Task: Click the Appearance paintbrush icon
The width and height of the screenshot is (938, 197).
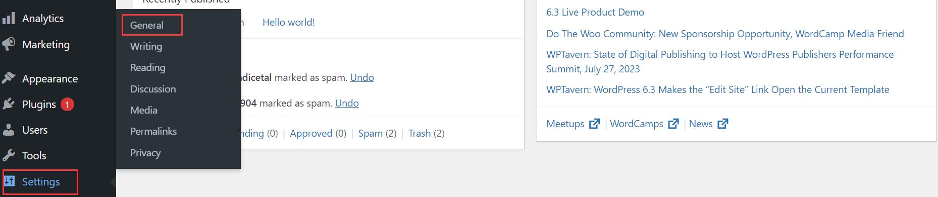Action: click(9, 78)
